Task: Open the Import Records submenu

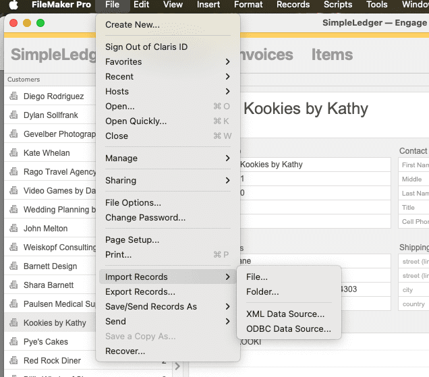Action: pos(168,277)
